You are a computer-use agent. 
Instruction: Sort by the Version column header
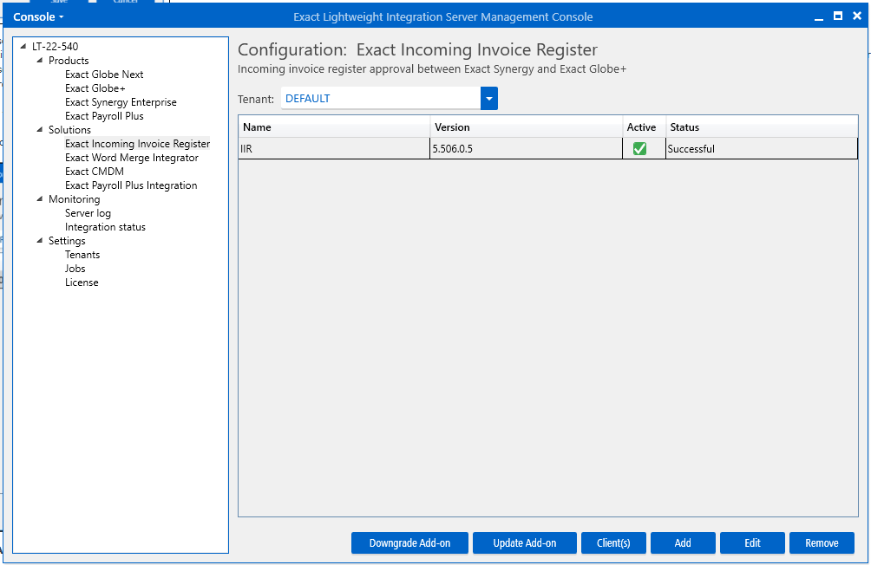526,127
